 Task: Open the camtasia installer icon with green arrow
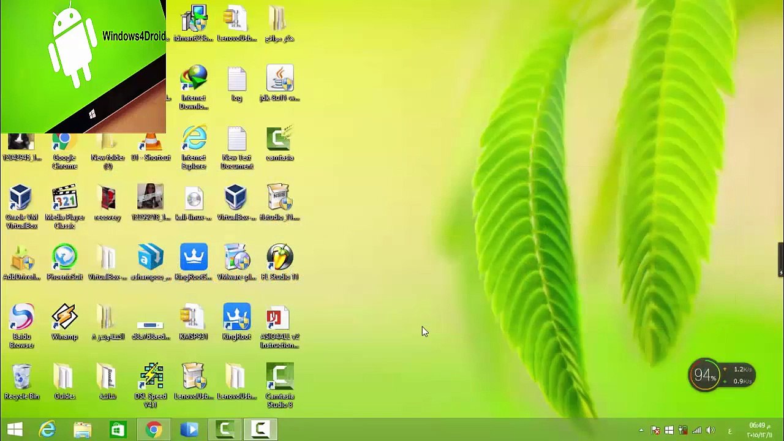pos(280,144)
